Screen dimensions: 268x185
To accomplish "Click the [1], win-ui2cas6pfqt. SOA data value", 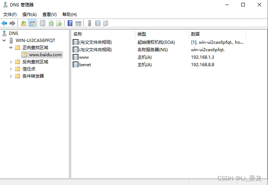I will tap(217, 42).
